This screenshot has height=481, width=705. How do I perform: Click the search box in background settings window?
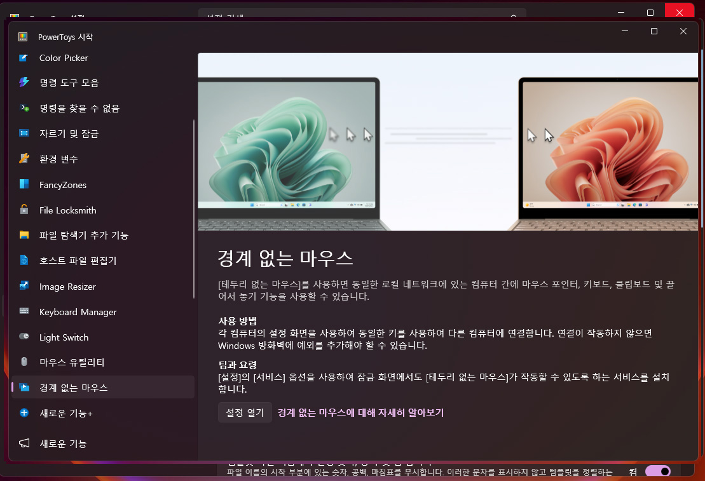(362, 13)
